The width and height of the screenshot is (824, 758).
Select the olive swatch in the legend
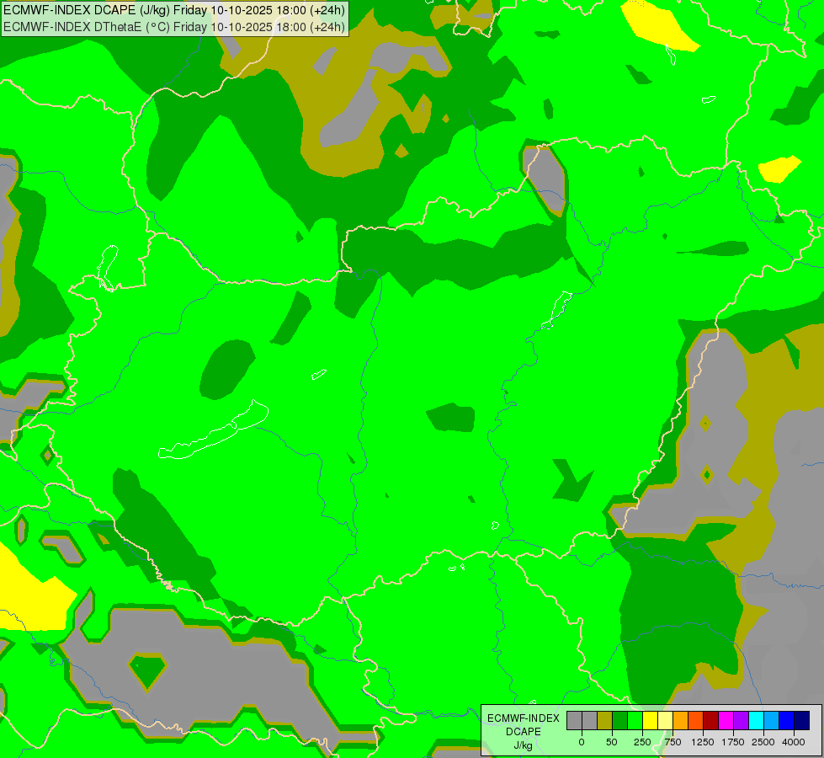pyautogui.click(x=604, y=720)
